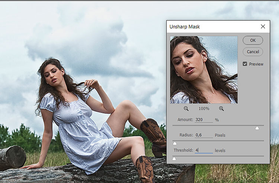The width and height of the screenshot is (279, 183).
Task: Click the Amount value field
Action: pyautogui.click(x=204, y=120)
